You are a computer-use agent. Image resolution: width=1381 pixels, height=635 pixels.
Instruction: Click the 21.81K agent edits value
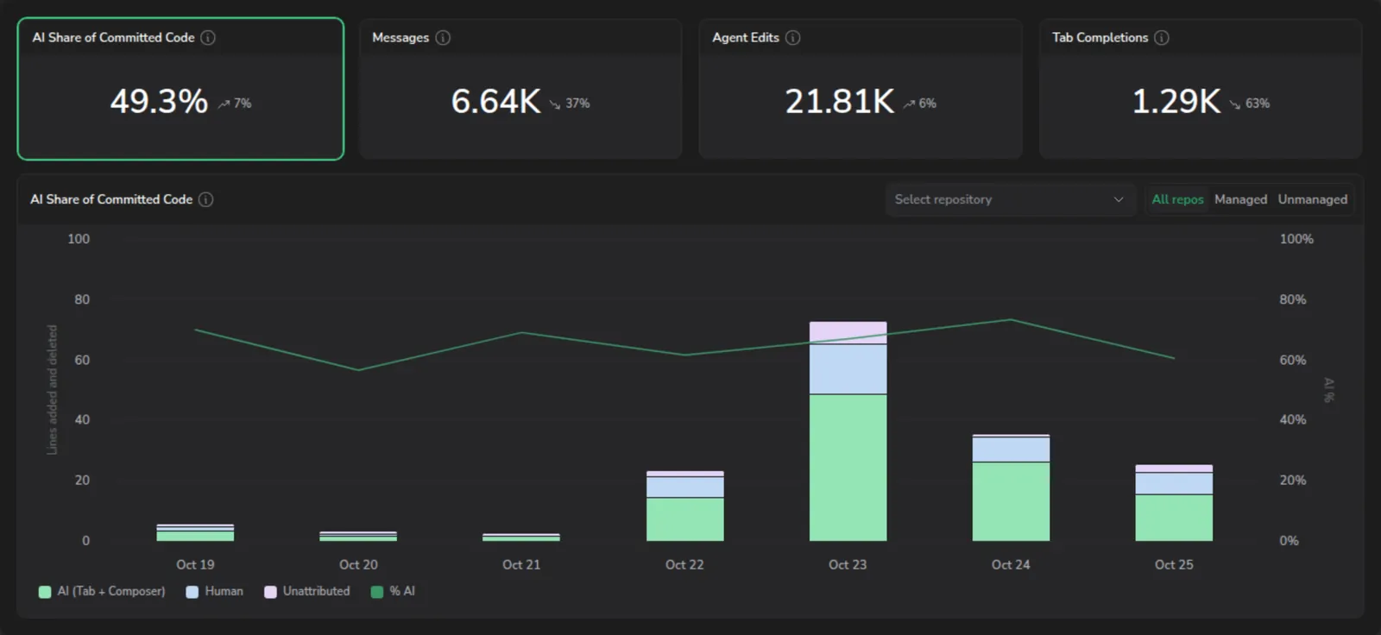click(839, 102)
